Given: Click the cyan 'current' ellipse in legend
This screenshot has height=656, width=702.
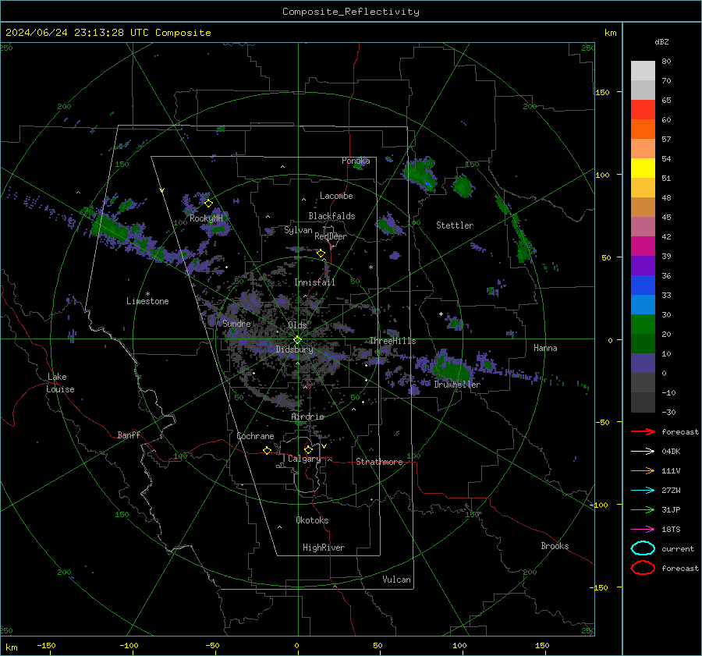Looking at the screenshot, I should pos(643,548).
